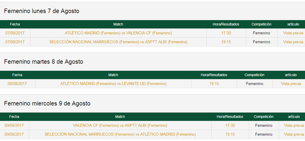Select the 07/08/2017 date of Valencia match
Viewport: 305px width, 141px height.
pos(15,33)
